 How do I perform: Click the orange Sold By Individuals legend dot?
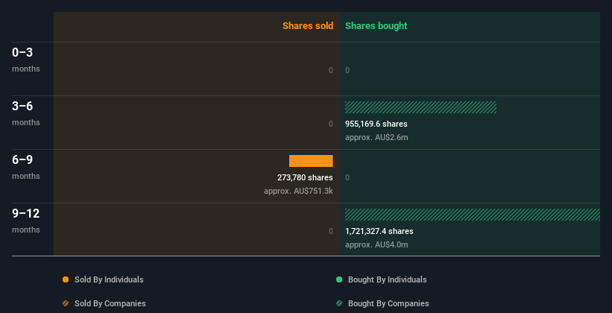[66, 279]
